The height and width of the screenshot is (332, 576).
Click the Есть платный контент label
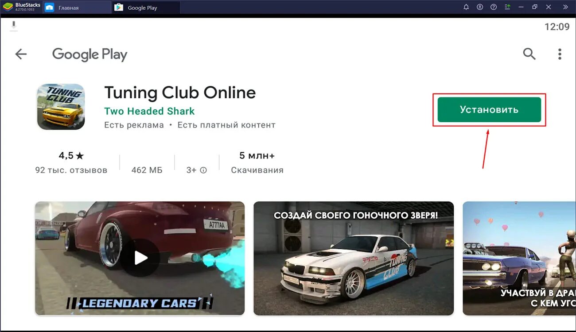pyautogui.click(x=226, y=125)
